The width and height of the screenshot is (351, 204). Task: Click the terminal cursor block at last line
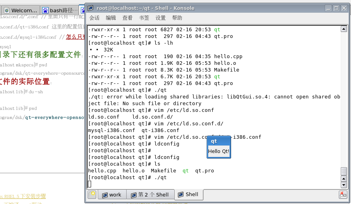tap(90, 184)
